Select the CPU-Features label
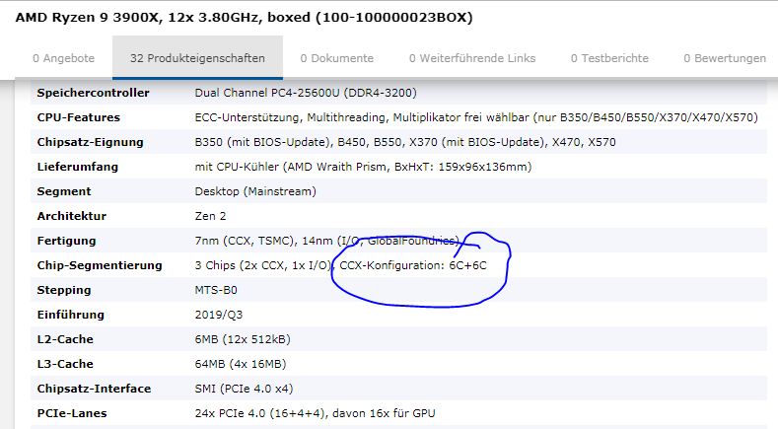The height and width of the screenshot is (429, 778). pyautogui.click(x=79, y=117)
